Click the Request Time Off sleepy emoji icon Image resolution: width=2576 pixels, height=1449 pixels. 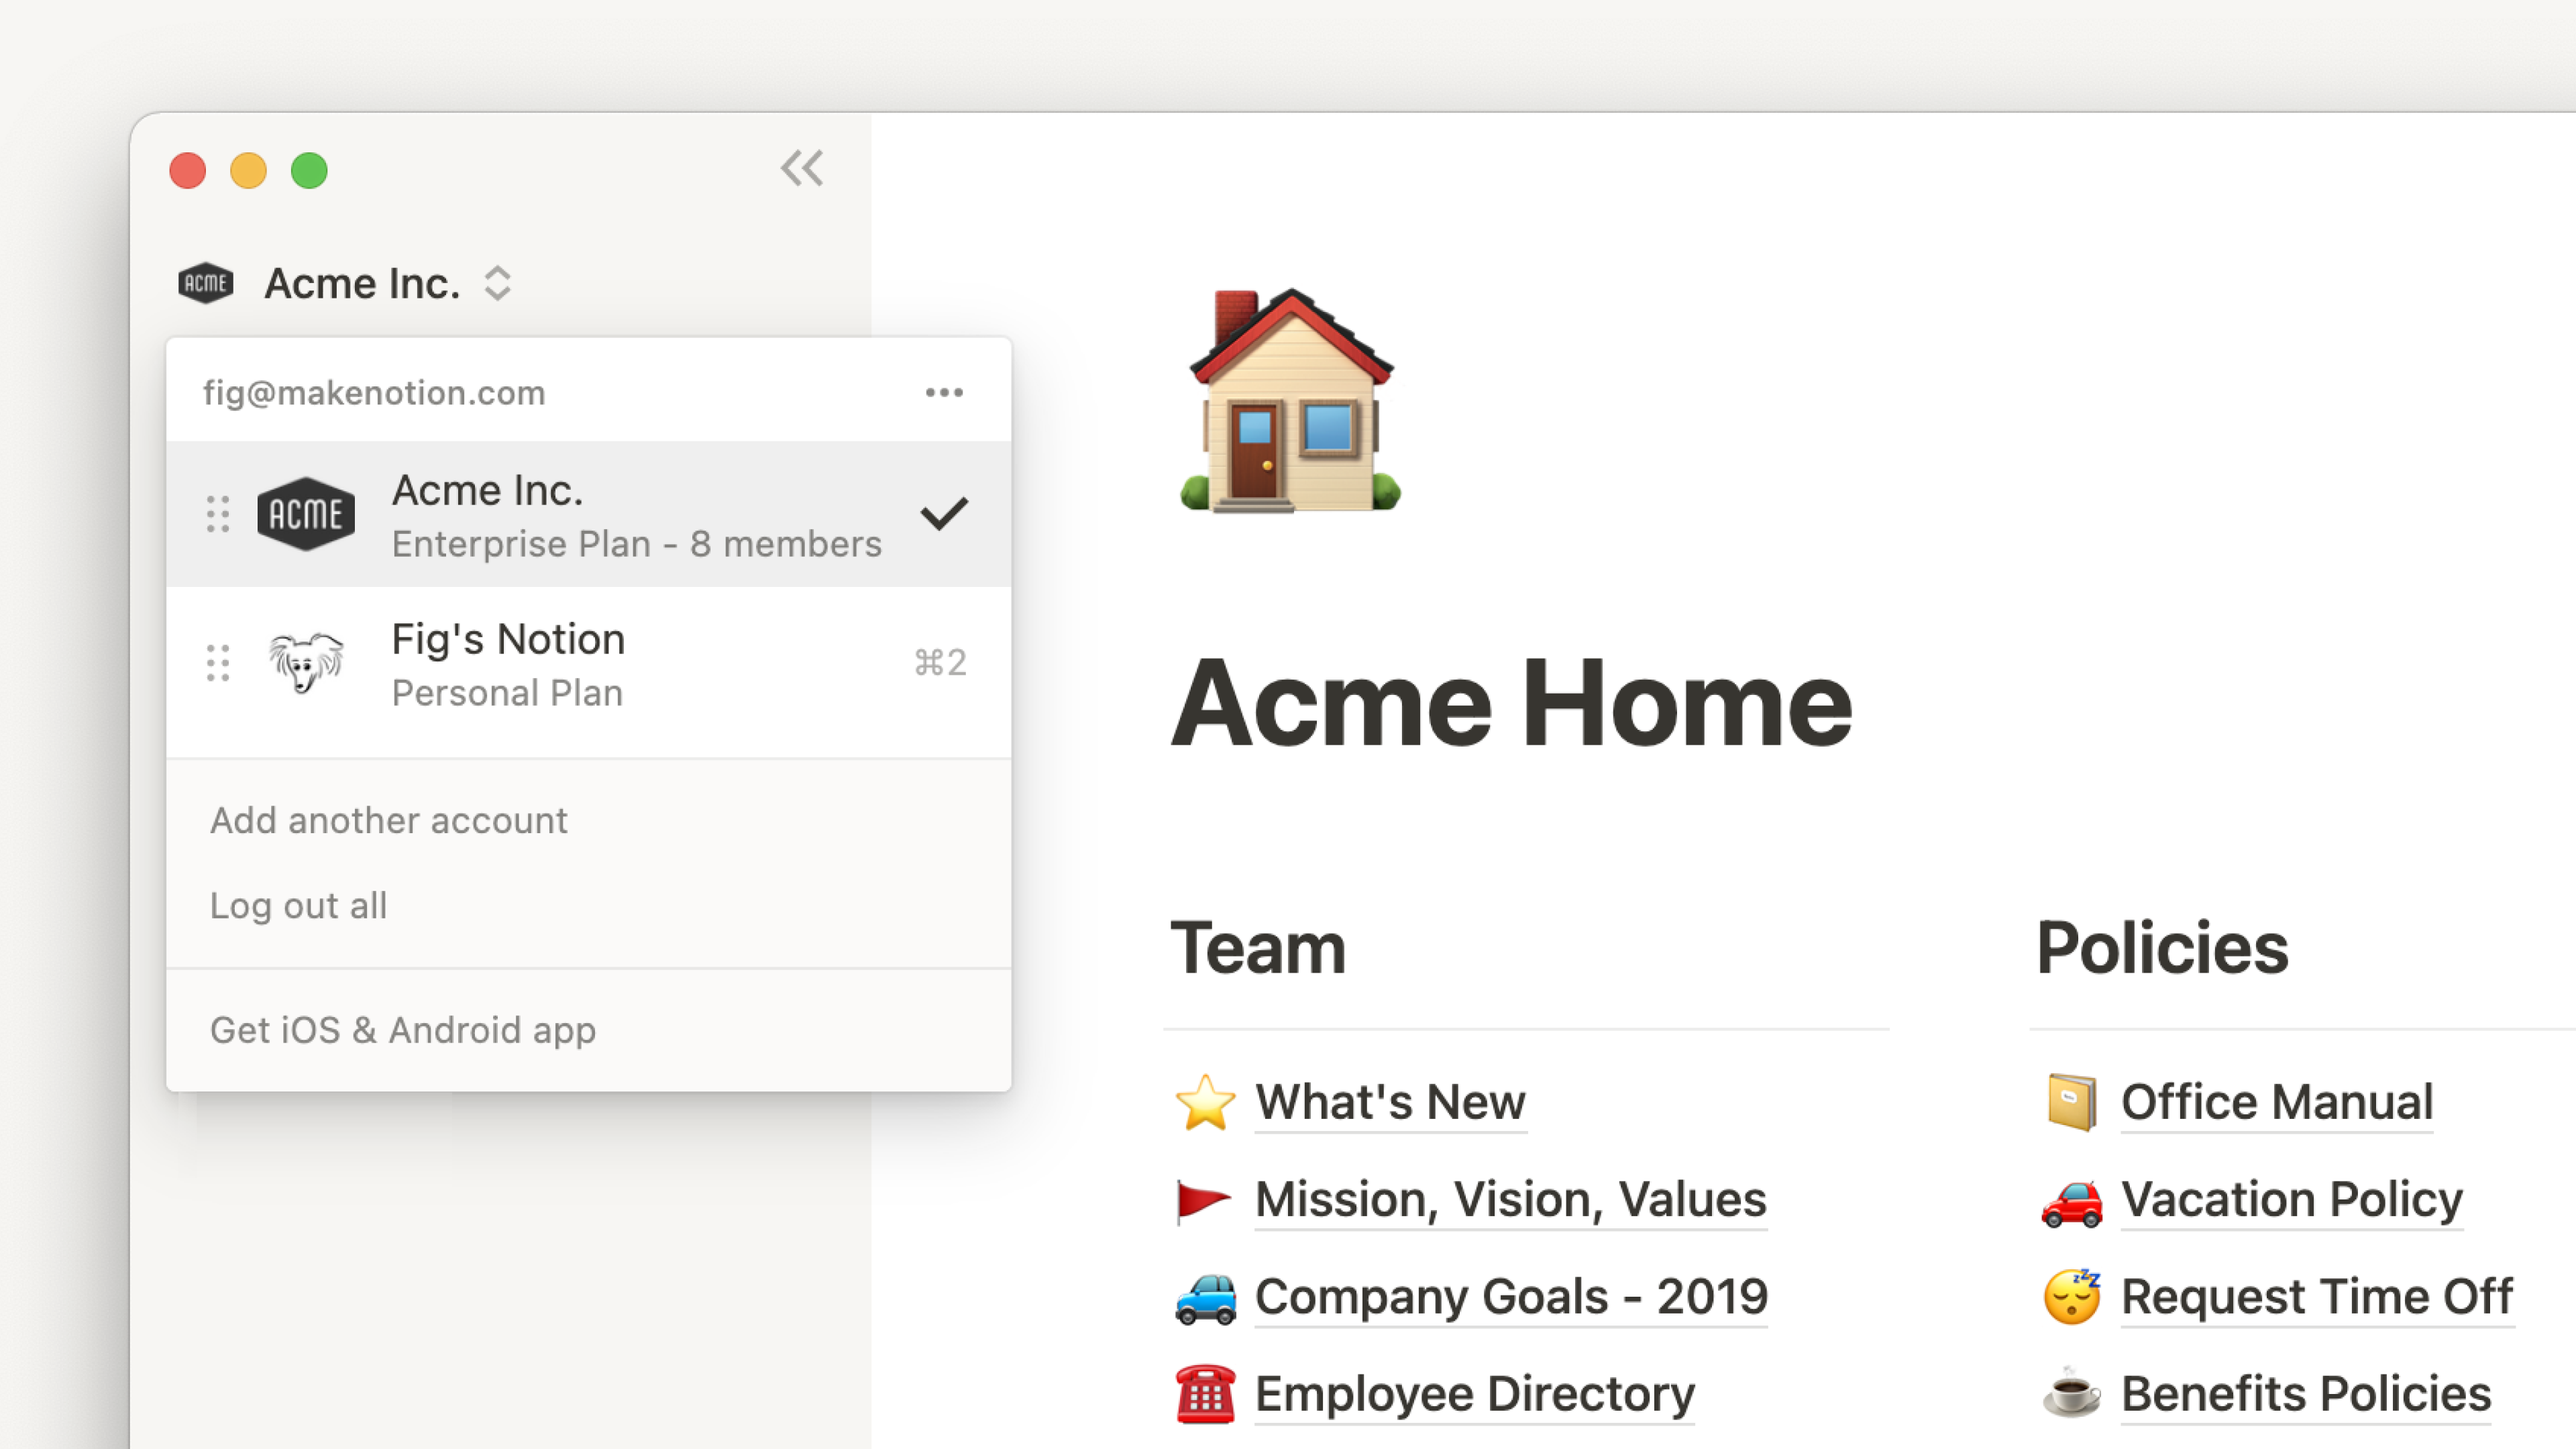tap(2070, 1297)
